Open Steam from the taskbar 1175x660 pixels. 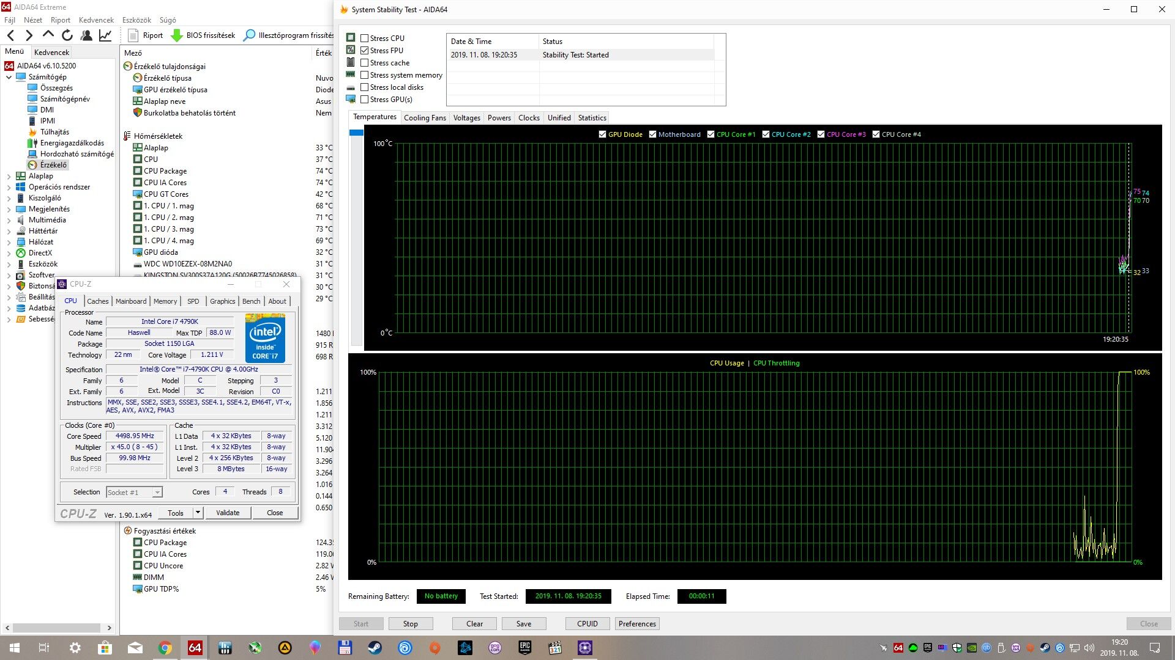click(x=375, y=648)
